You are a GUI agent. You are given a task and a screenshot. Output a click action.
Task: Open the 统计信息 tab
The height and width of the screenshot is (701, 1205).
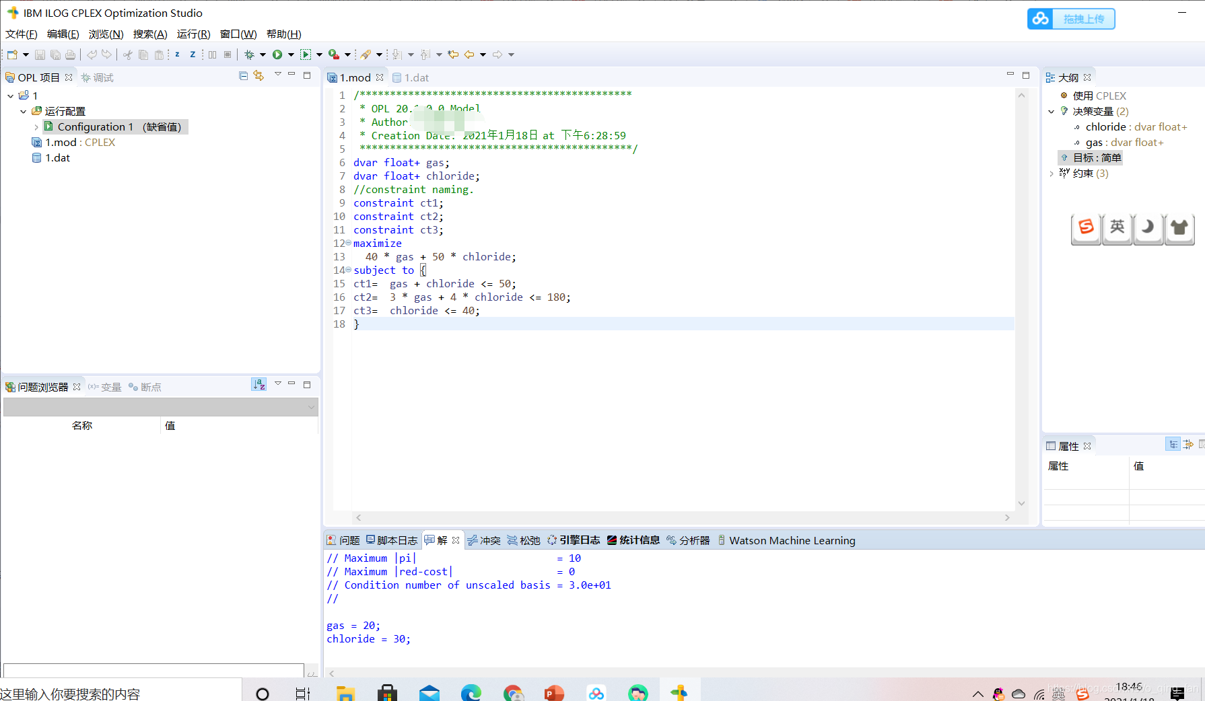pyautogui.click(x=633, y=540)
